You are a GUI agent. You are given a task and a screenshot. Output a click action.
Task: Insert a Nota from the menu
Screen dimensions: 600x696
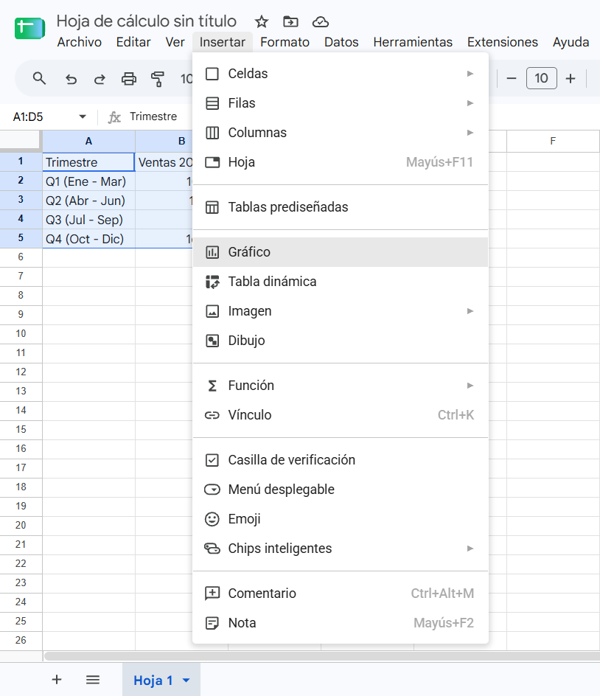pos(341,623)
